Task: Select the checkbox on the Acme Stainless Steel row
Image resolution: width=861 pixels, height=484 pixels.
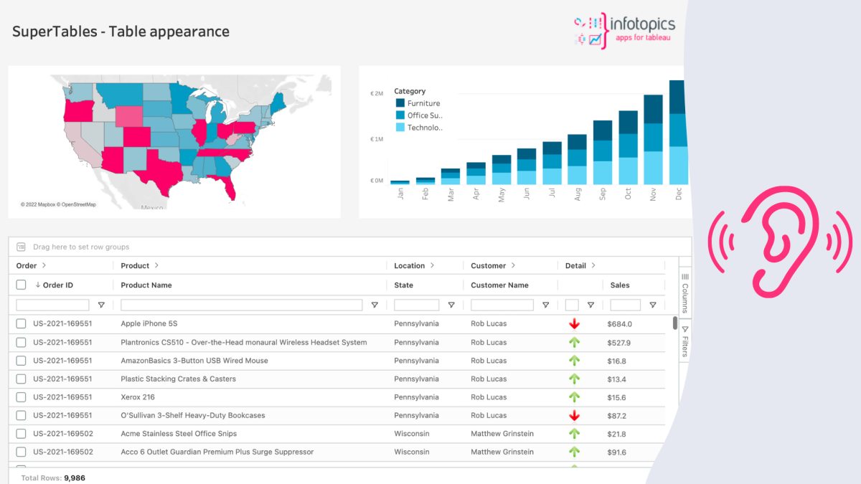Action: (x=21, y=433)
